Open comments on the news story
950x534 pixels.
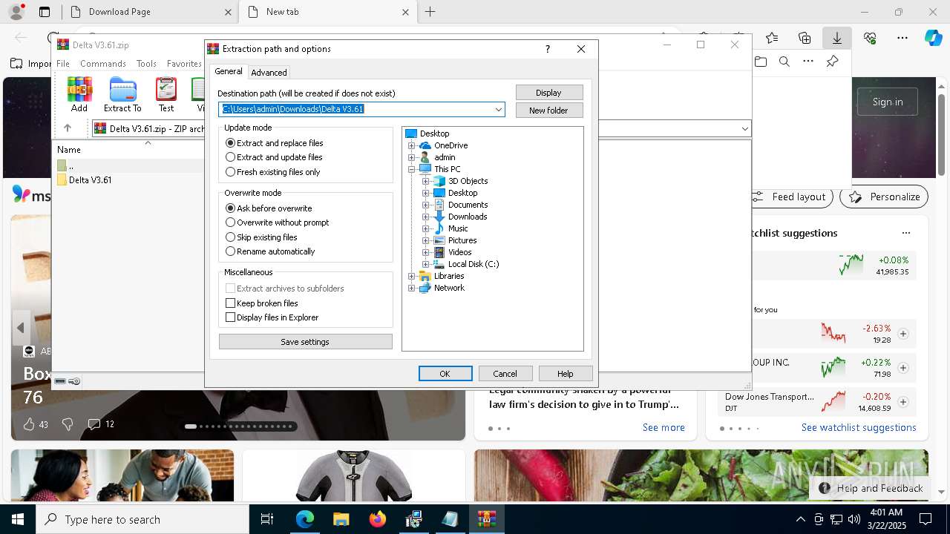(x=94, y=424)
